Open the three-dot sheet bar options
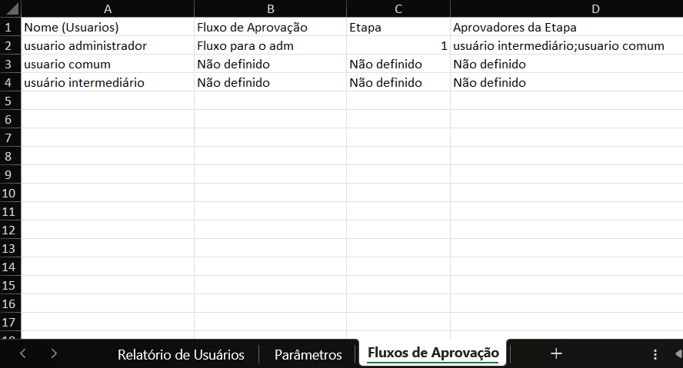The image size is (683, 368). (x=655, y=354)
